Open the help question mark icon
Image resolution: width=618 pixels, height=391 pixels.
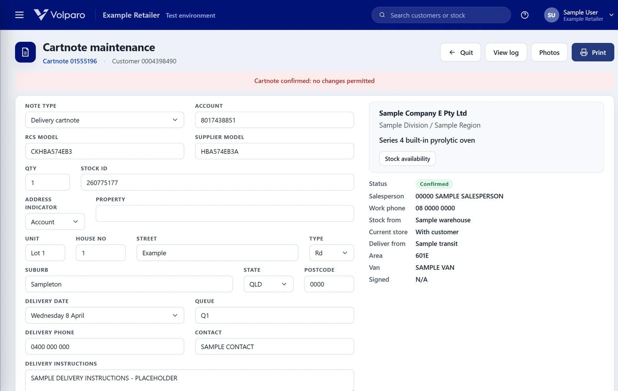point(525,15)
